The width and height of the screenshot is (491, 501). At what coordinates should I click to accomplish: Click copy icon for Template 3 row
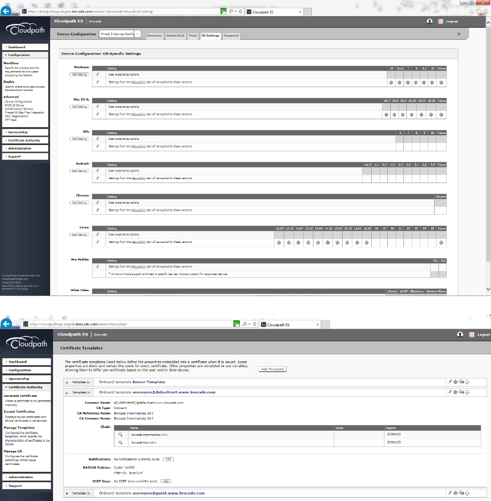[x=461, y=493]
